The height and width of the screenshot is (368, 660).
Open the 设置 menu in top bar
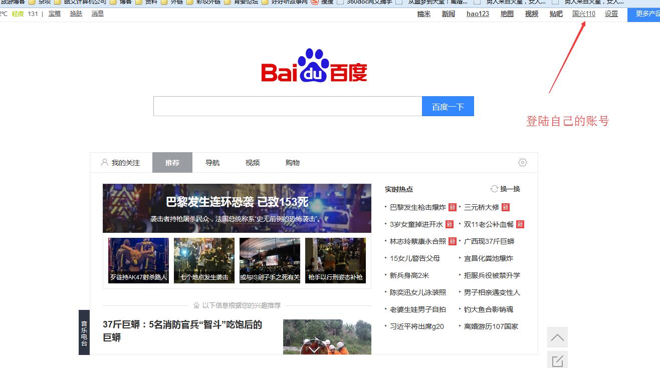(611, 14)
